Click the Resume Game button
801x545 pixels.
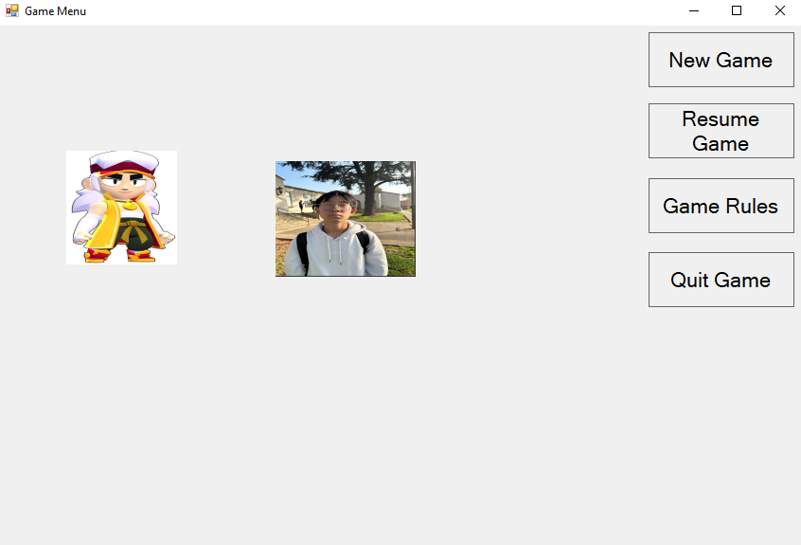[x=721, y=131]
